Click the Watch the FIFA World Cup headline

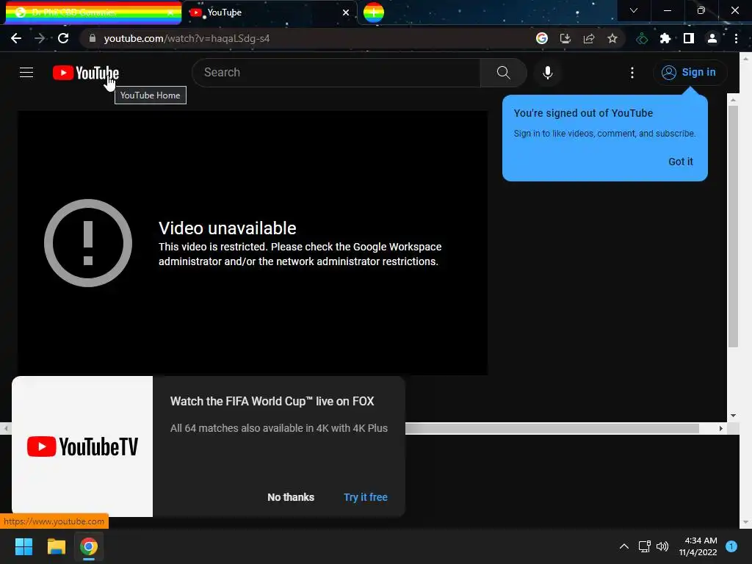click(x=272, y=402)
